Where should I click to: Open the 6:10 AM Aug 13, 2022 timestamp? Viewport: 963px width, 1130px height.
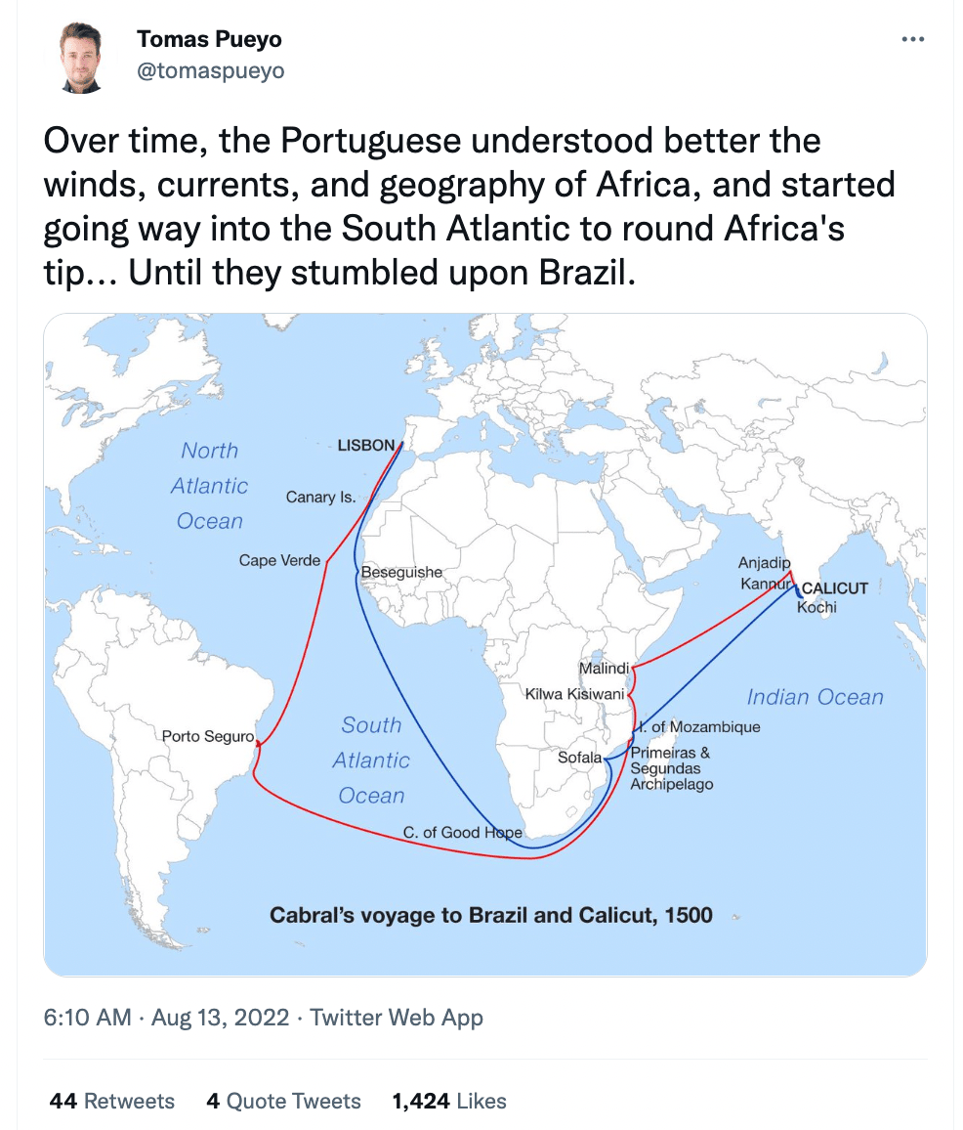click(x=166, y=1017)
